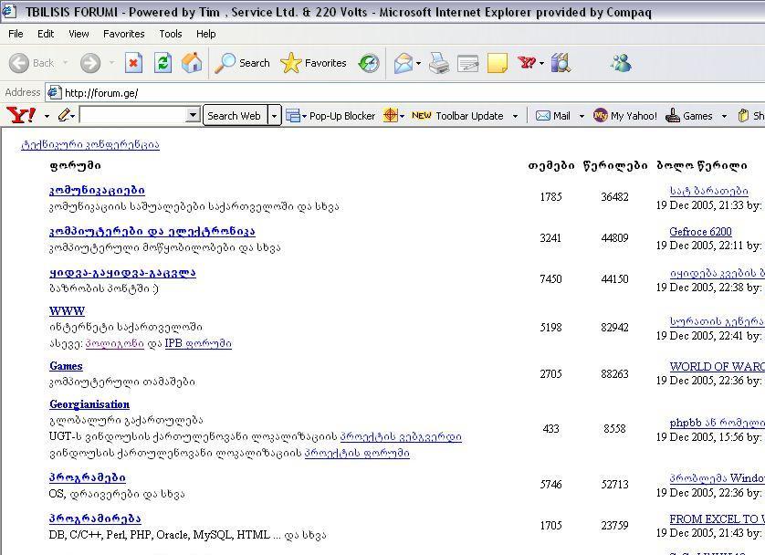765x555 pixels.
Task: Click the Research book icon
Action: tap(561, 63)
